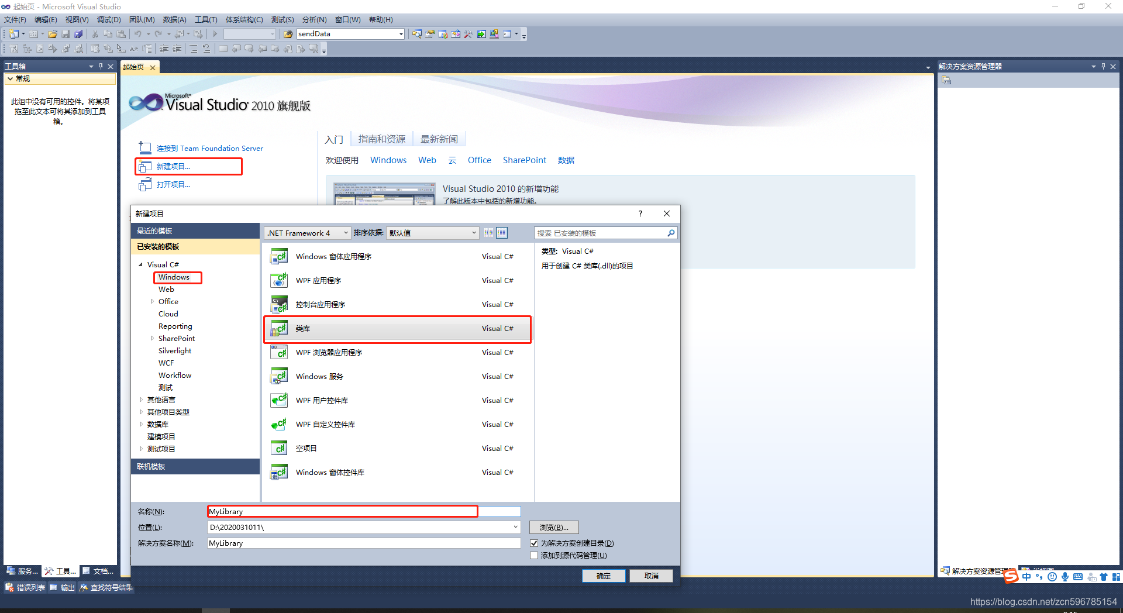The width and height of the screenshot is (1123, 613).
Task: Collapse the 常规 toolbox group
Action: 10,78
